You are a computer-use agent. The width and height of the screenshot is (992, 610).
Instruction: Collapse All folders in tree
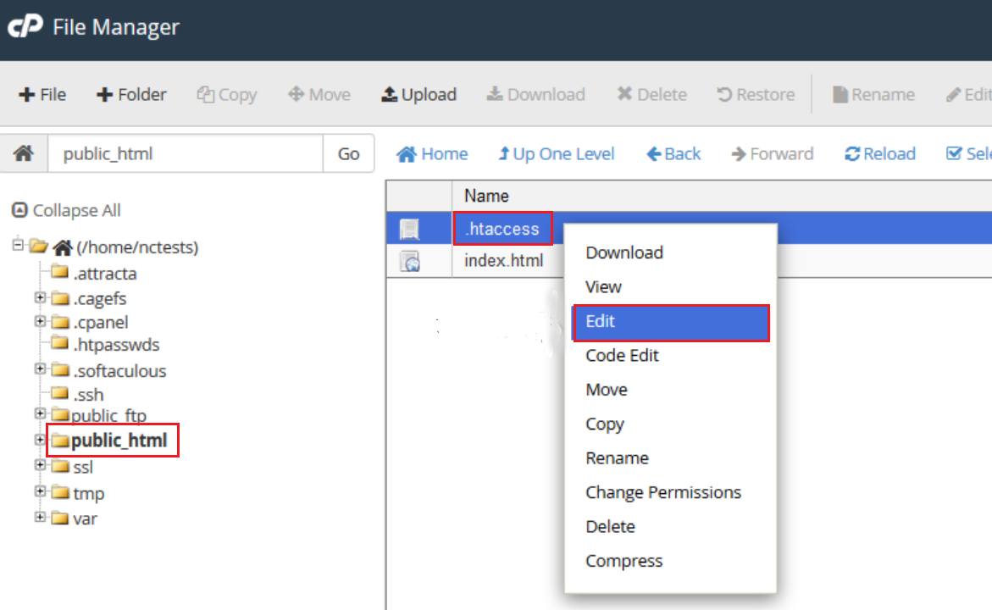click(x=66, y=210)
